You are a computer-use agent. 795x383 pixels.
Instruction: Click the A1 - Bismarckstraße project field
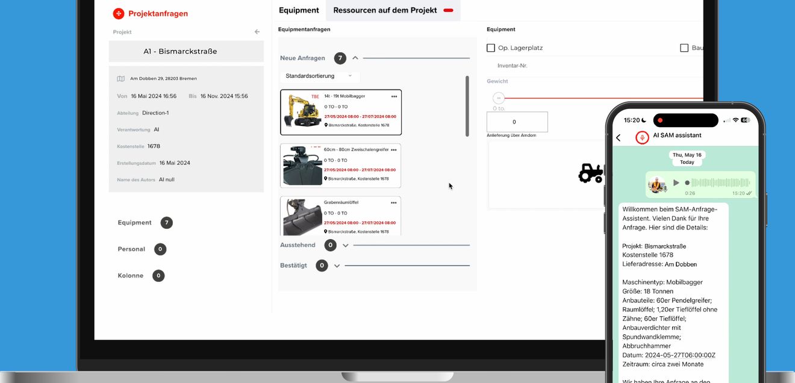pyautogui.click(x=186, y=51)
